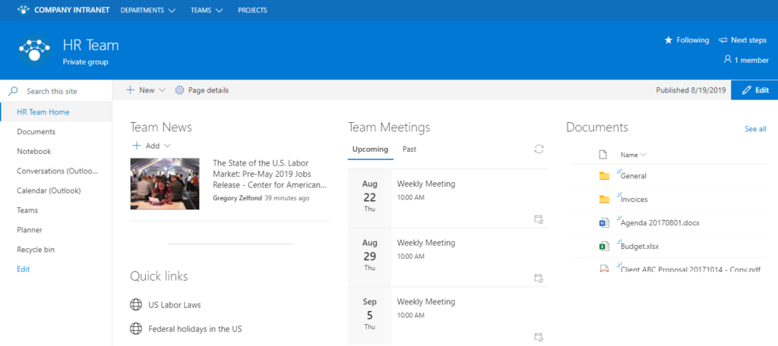
Task: Click the plus icon beside New
Action: (130, 90)
